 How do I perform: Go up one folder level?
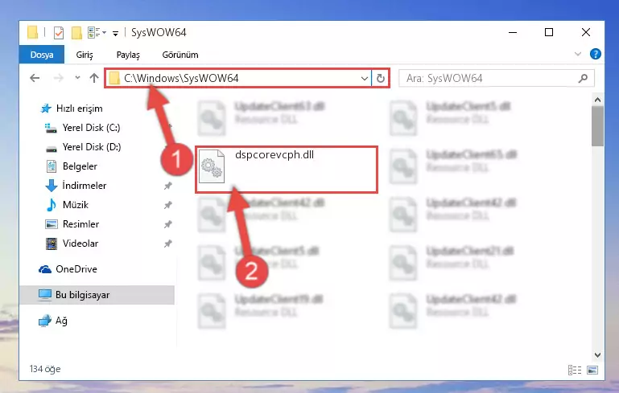point(94,78)
